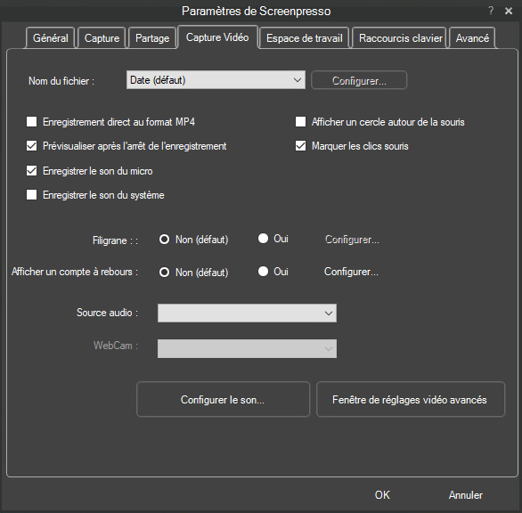The height and width of the screenshot is (513, 522).
Task: Go to the Partage tab
Action: 152,38
